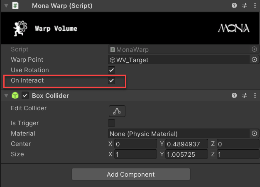
Task: Open Box Collider options menu
Action: 253,95
